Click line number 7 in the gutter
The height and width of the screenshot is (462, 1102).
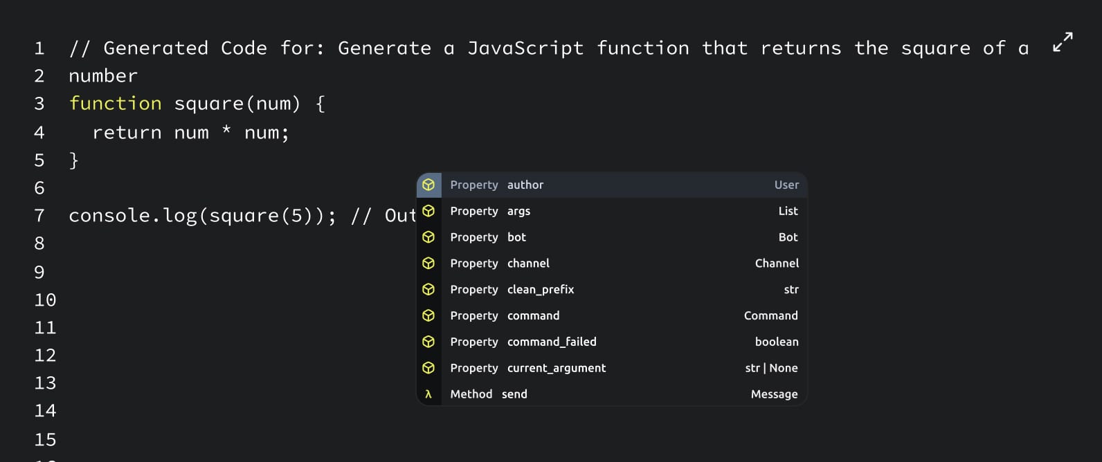point(39,216)
